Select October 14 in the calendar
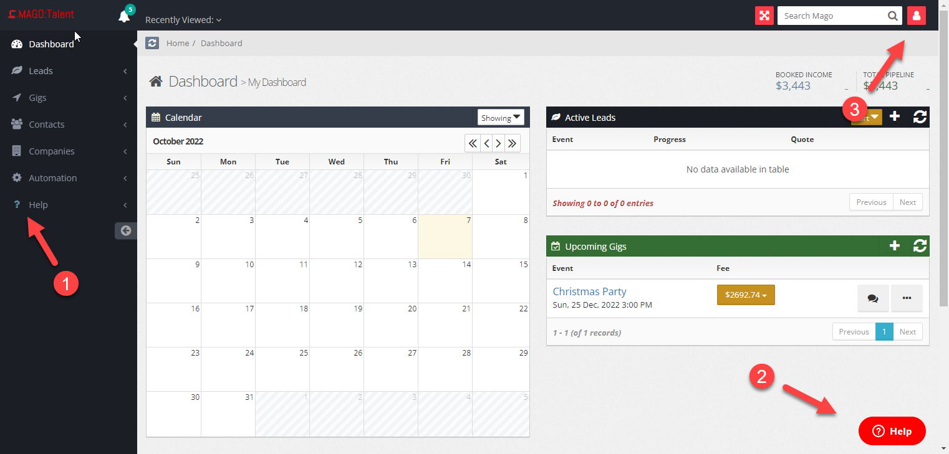 pyautogui.click(x=445, y=281)
